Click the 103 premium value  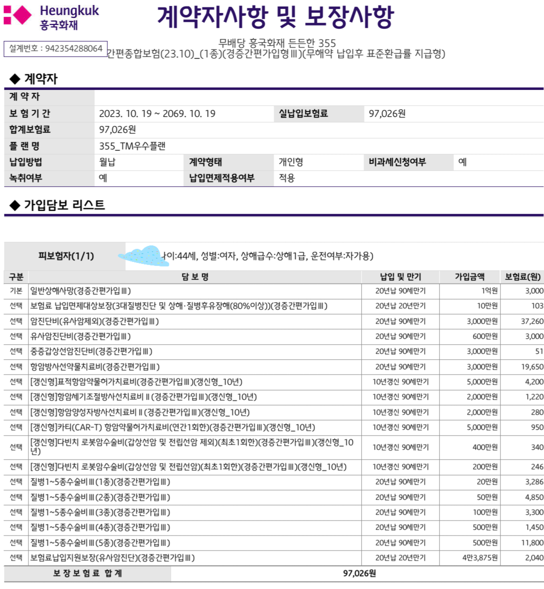coord(537,306)
